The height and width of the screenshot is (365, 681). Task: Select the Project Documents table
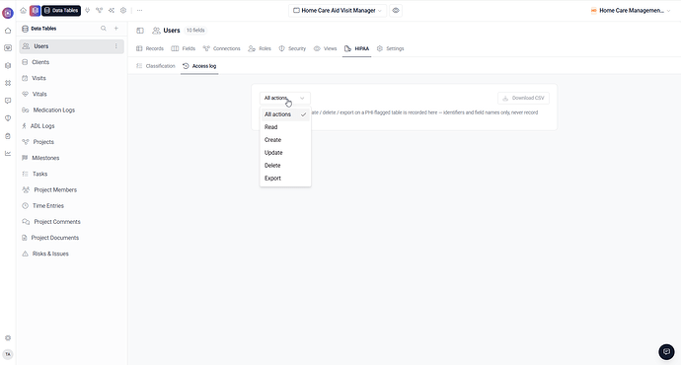[72, 238]
